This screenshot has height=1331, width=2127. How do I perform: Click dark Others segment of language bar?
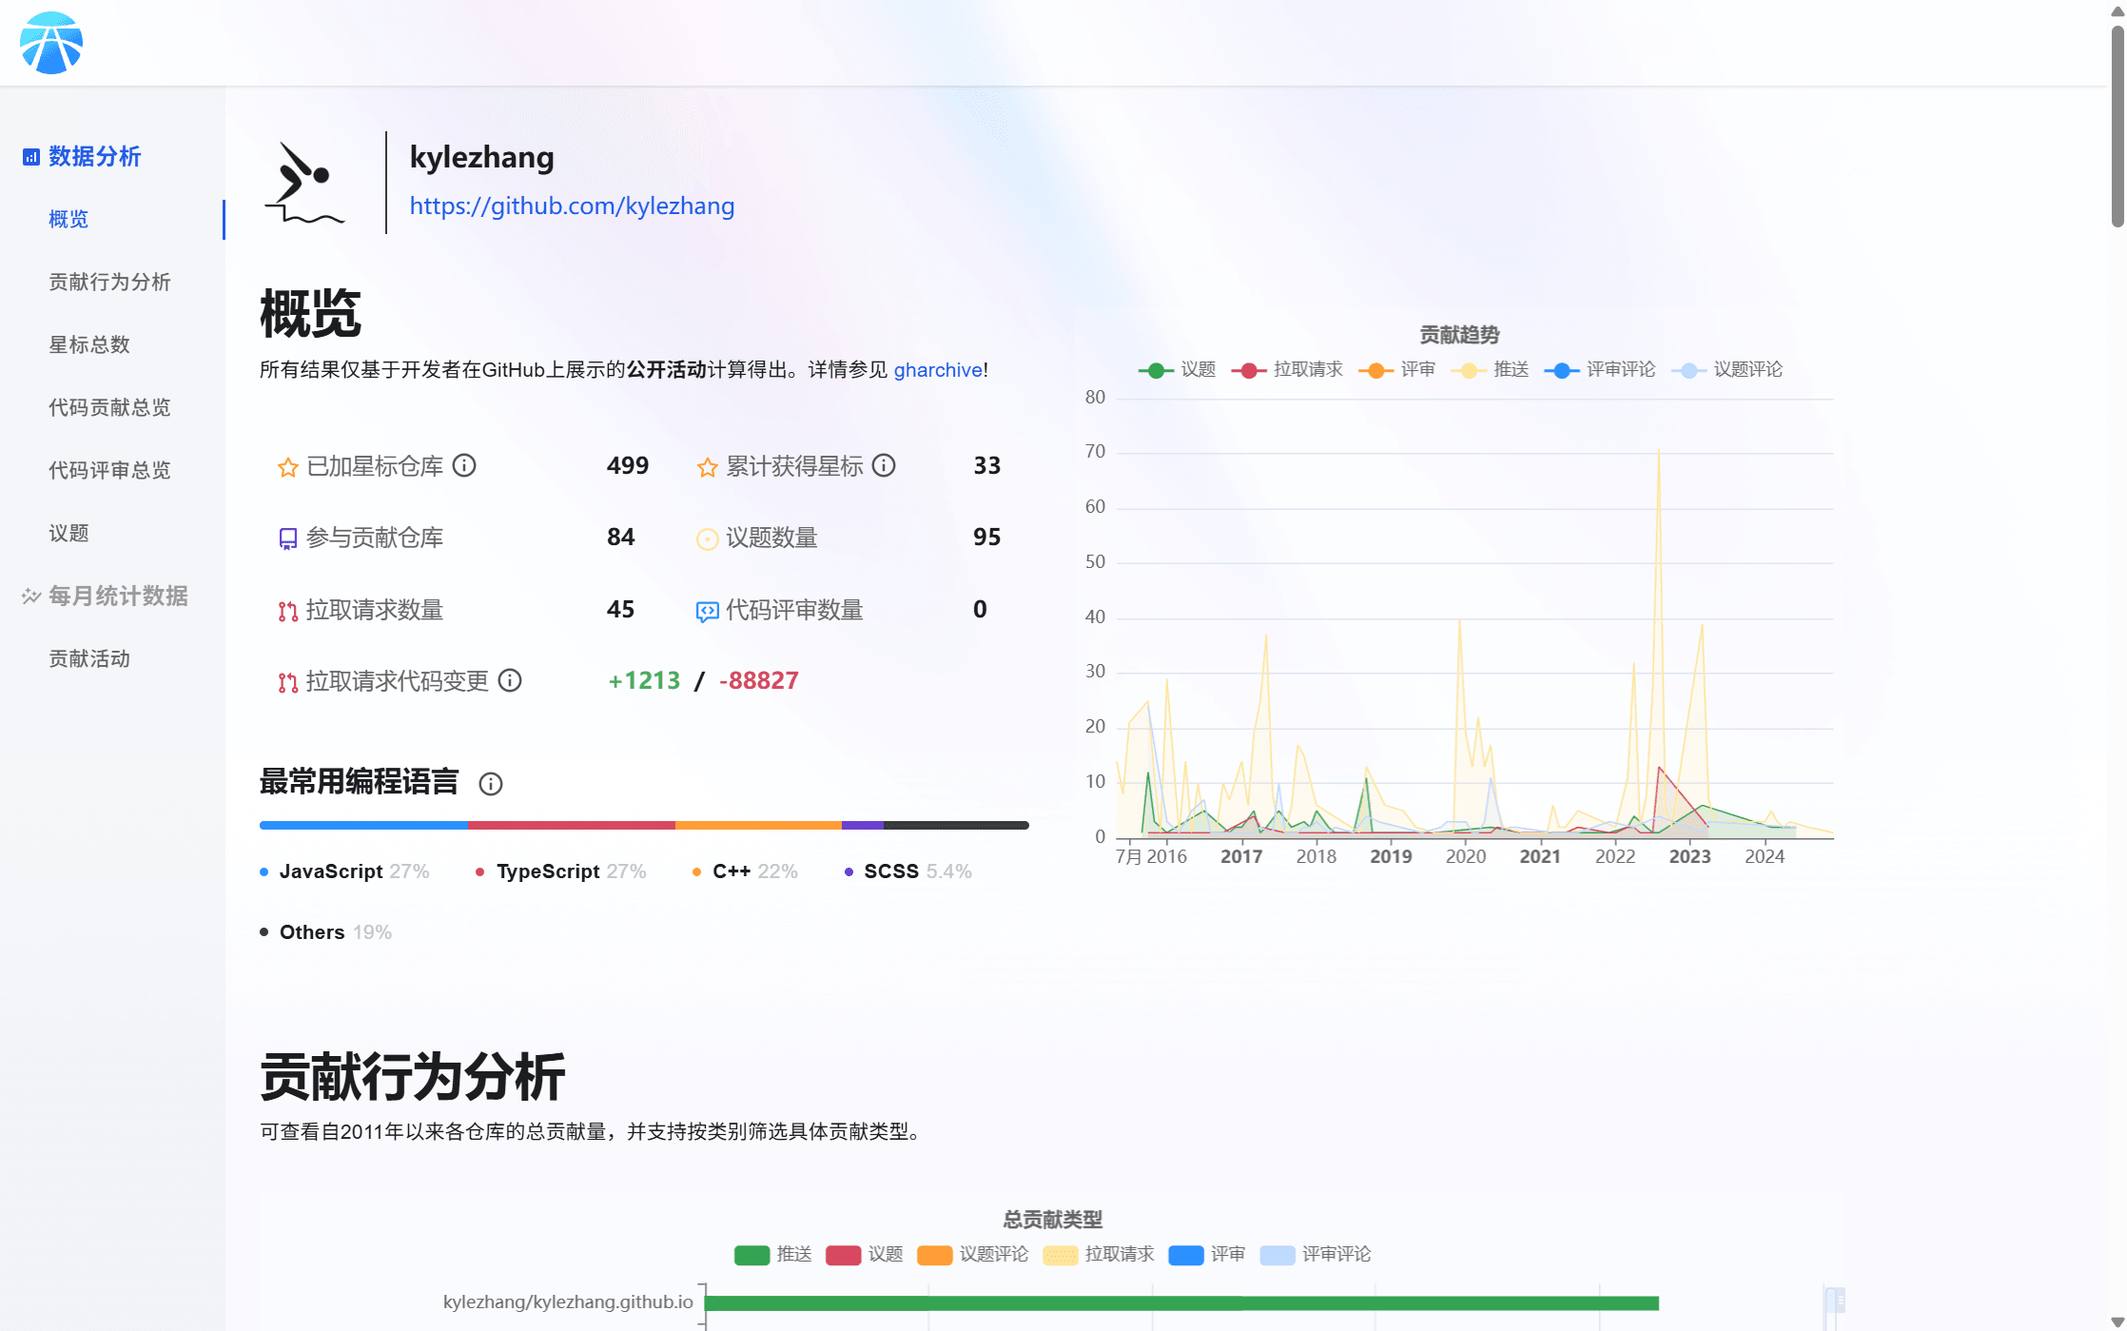[x=956, y=826]
